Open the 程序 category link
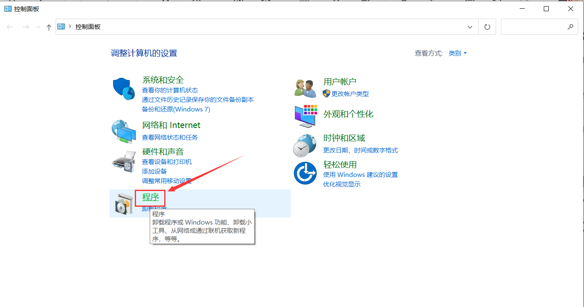584x307 pixels. (151, 197)
